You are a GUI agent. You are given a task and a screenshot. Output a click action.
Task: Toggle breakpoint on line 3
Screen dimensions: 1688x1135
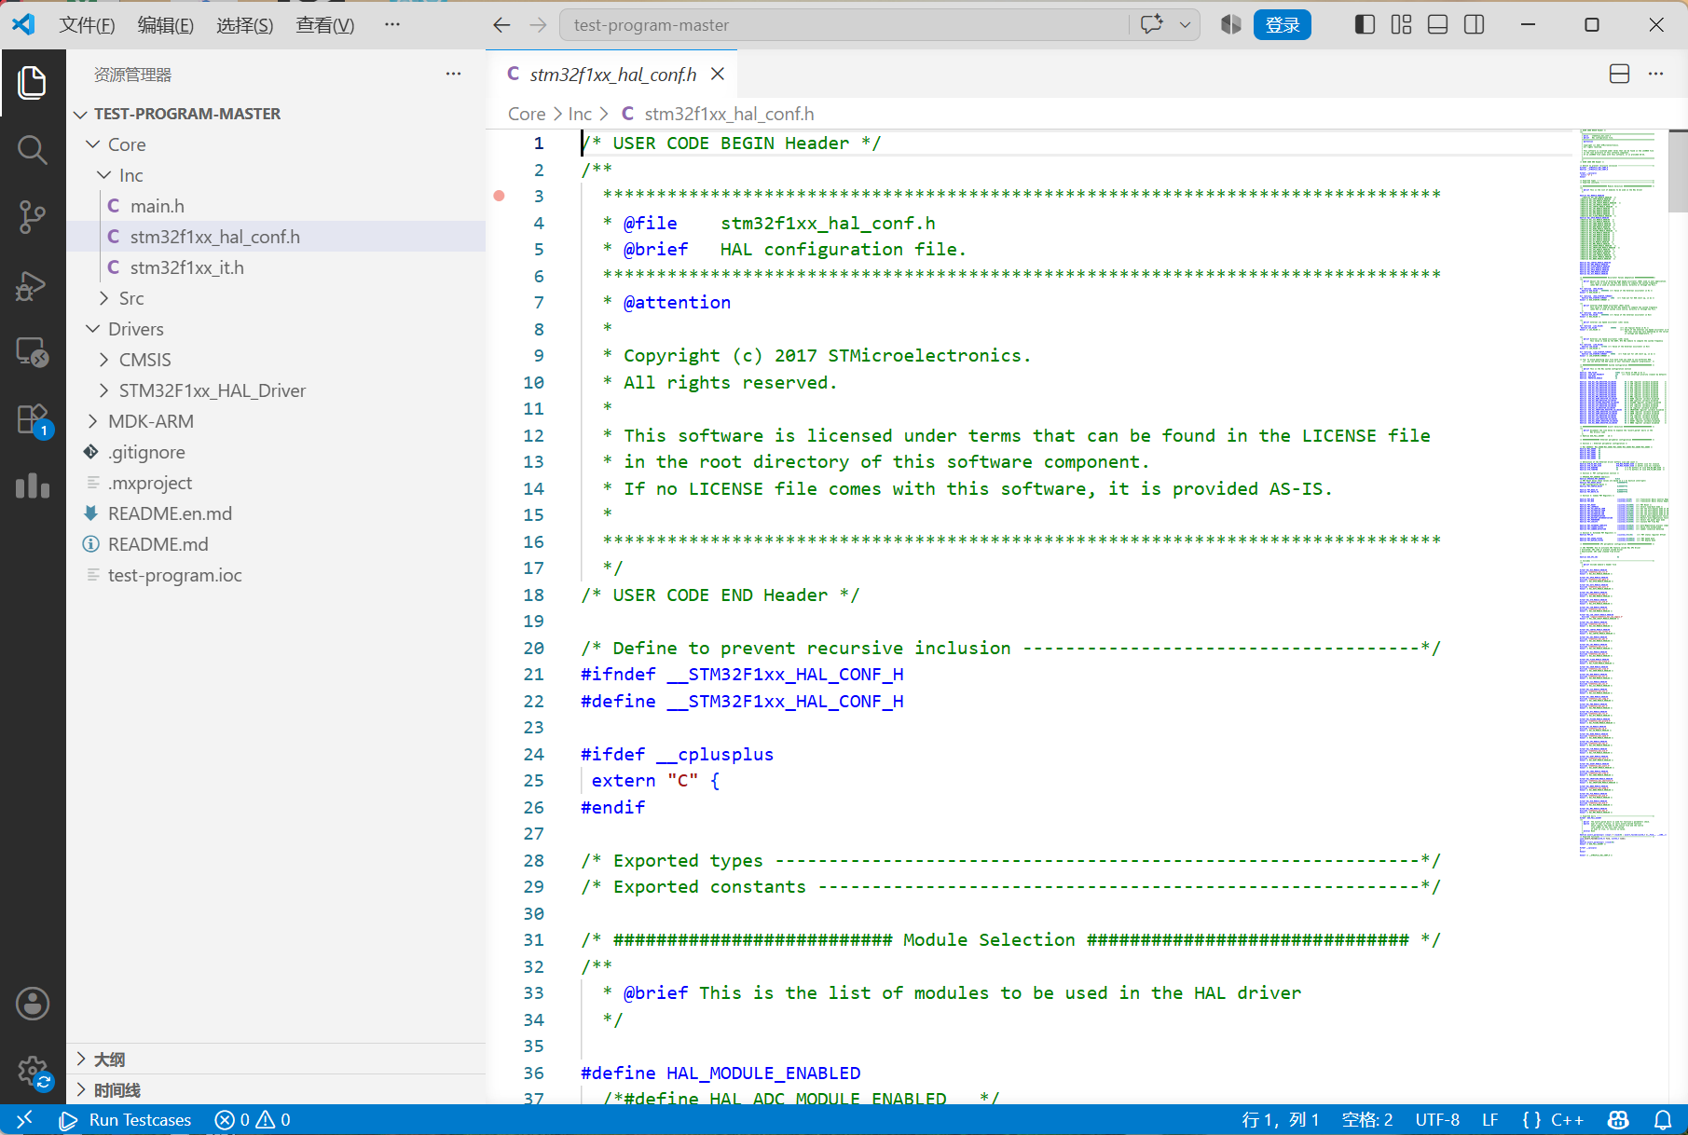pos(500,196)
